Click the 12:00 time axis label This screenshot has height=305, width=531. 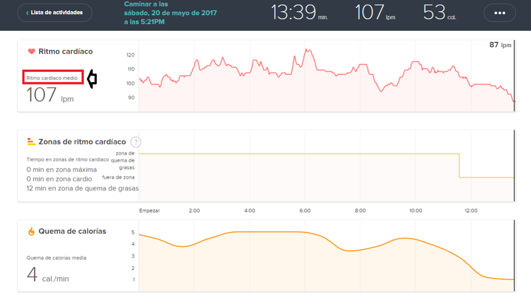[x=471, y=210]
